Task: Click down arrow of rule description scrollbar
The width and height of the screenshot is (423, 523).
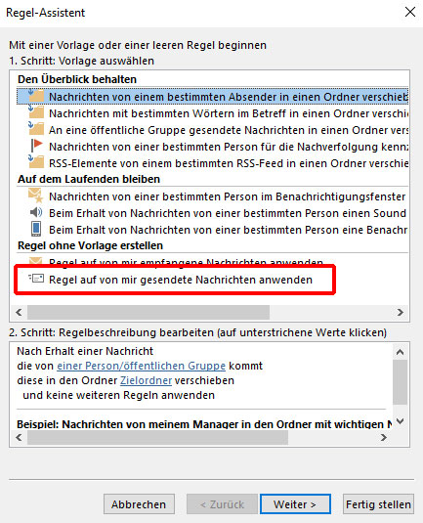Action: coord(400,421)
